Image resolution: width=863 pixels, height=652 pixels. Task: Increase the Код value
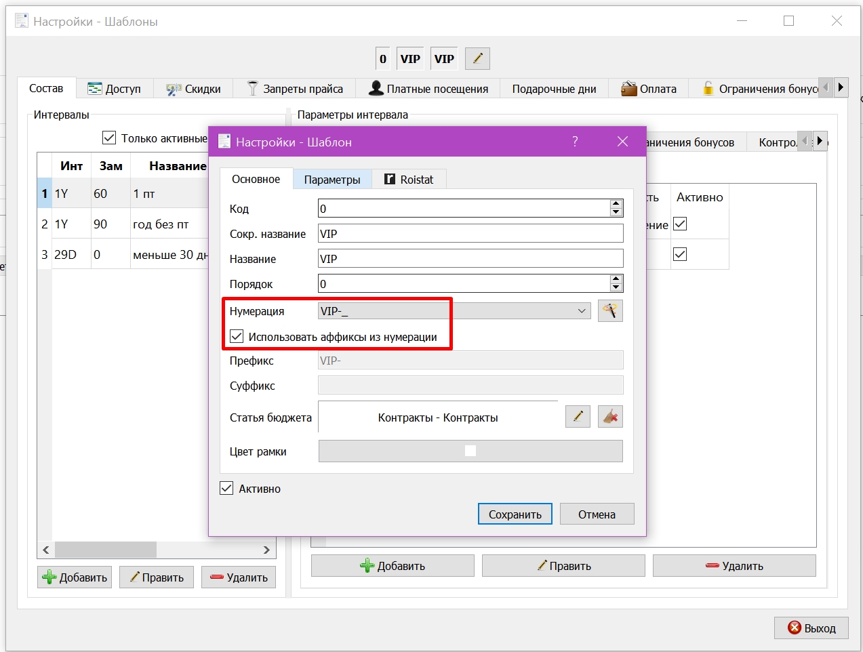(616, 204)
